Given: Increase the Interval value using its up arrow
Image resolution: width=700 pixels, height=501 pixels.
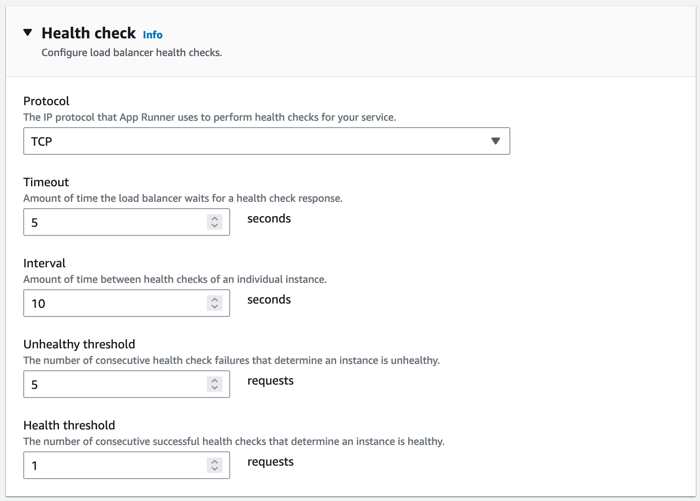Looking at the screenshot, I should (x=214, y=299).
